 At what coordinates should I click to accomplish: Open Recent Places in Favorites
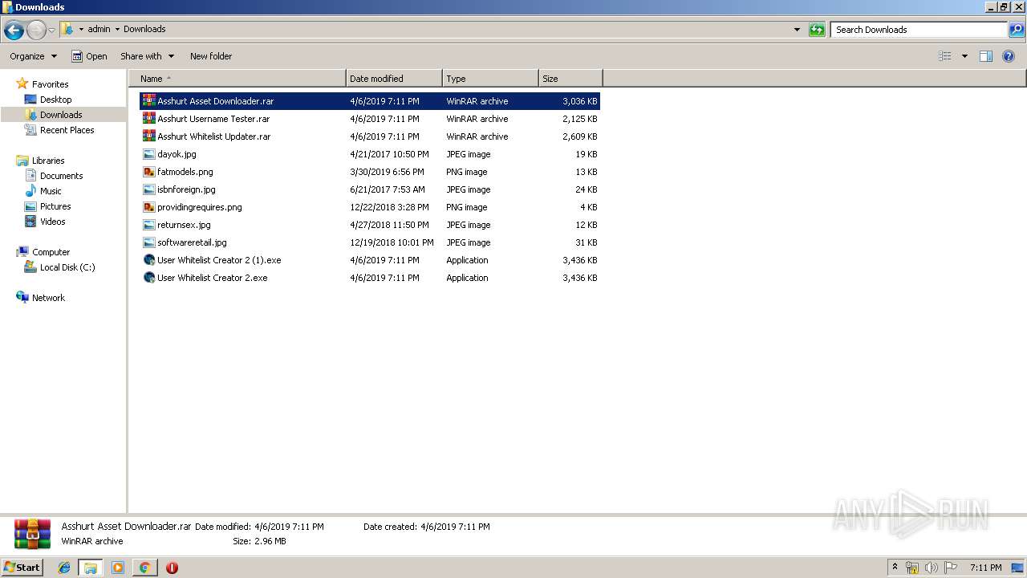click(x=67, y=130)
